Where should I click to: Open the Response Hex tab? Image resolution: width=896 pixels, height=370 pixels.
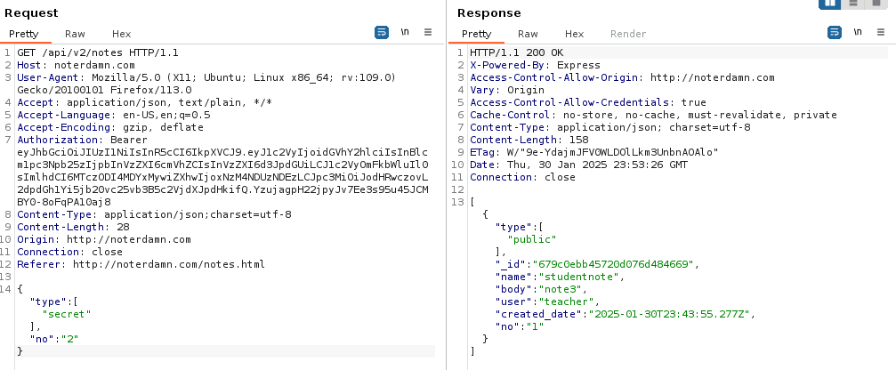[574, 34]
